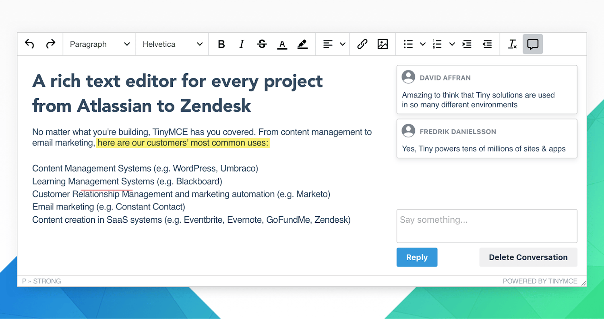This screenshot has width=604, height=319.
Task: Open the alignment options chevron
Action: [x=343, y=44]
